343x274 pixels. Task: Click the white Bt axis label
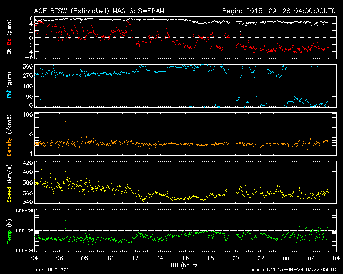pos(9,51)
